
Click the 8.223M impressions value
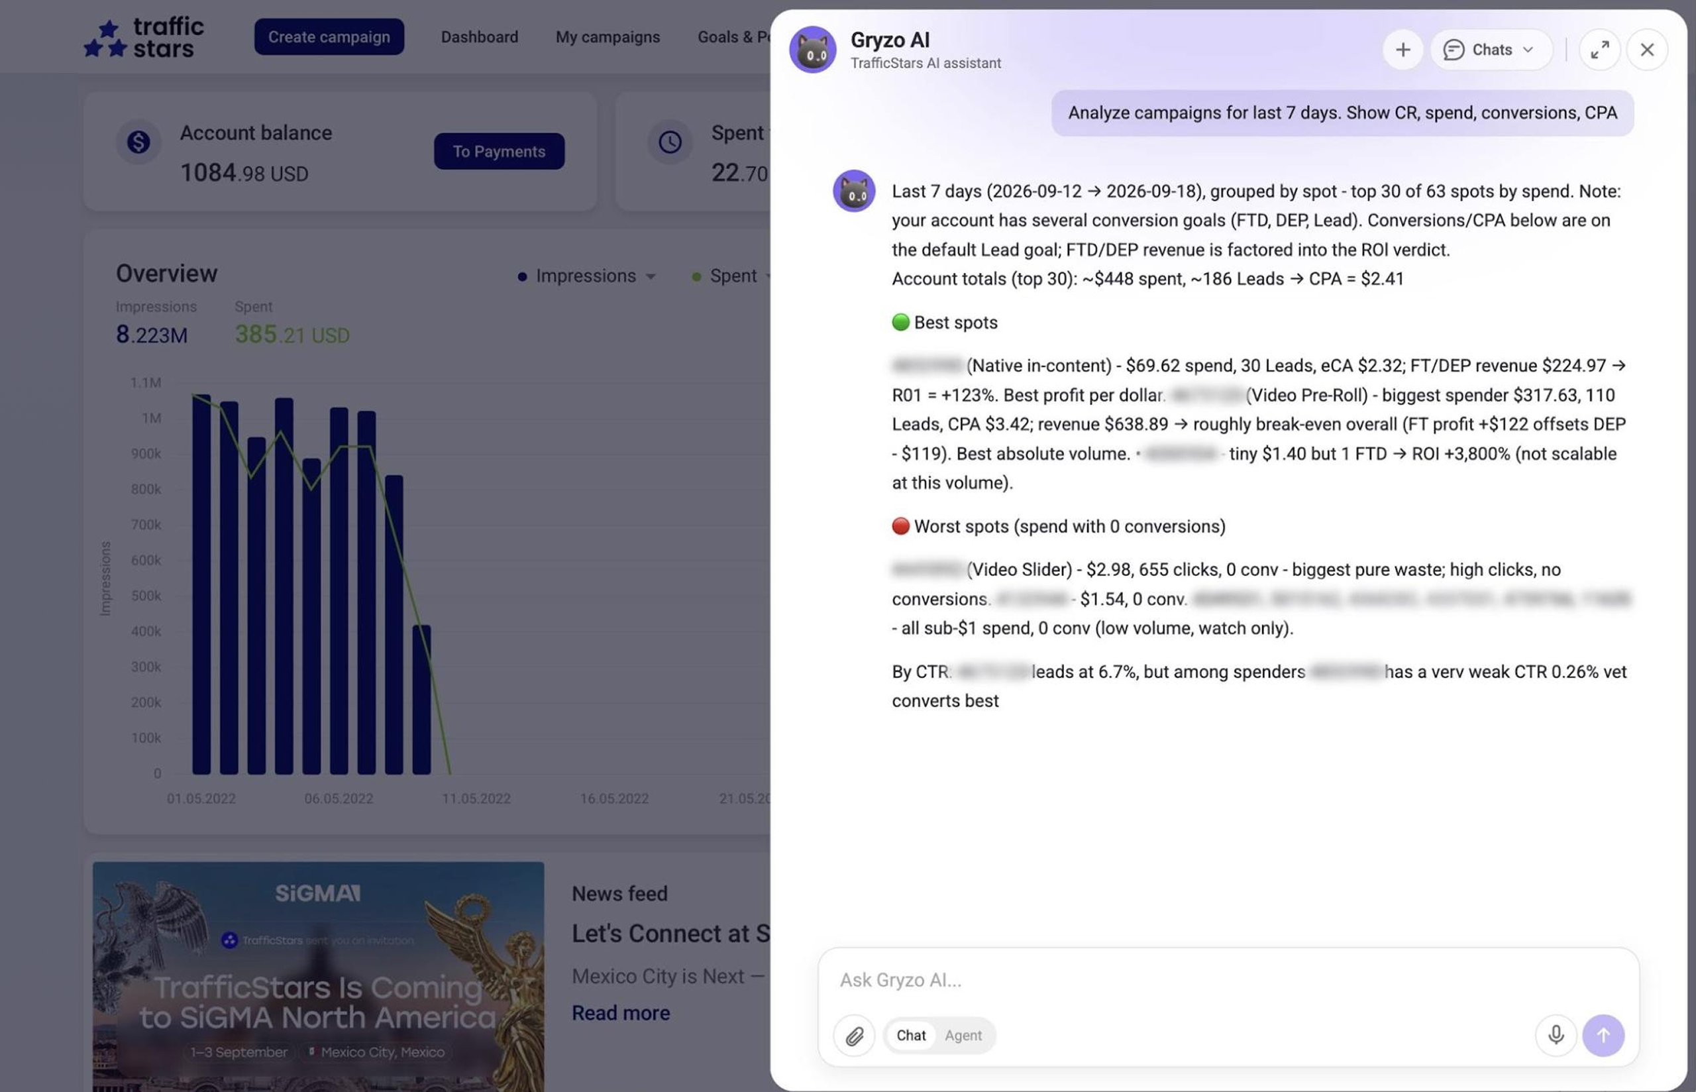click(x=152, y=334)
